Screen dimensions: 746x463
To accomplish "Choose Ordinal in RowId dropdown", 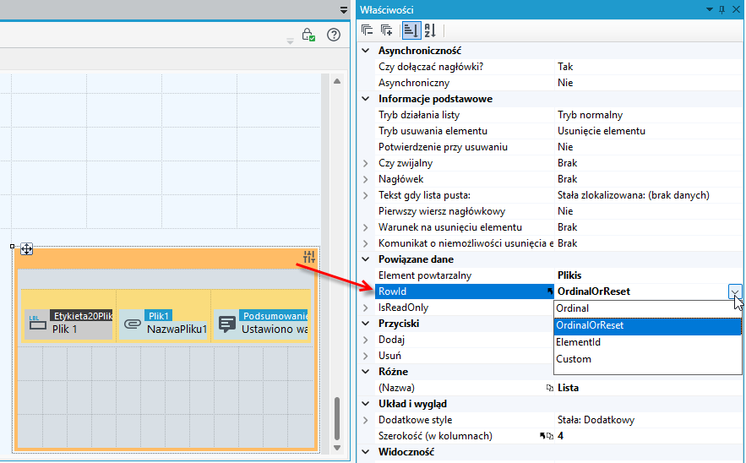I will 647,308.
